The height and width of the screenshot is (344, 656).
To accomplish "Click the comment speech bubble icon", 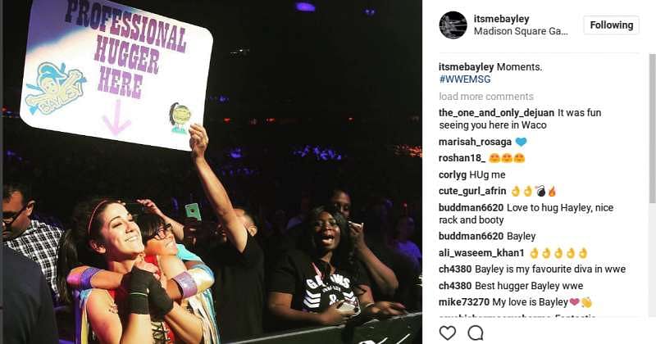I will pos(476,333).
